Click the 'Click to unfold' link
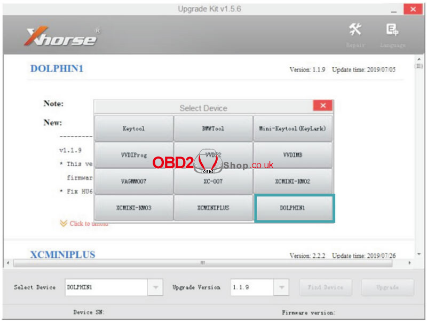 pyautogui.click(x=89, y=223)
